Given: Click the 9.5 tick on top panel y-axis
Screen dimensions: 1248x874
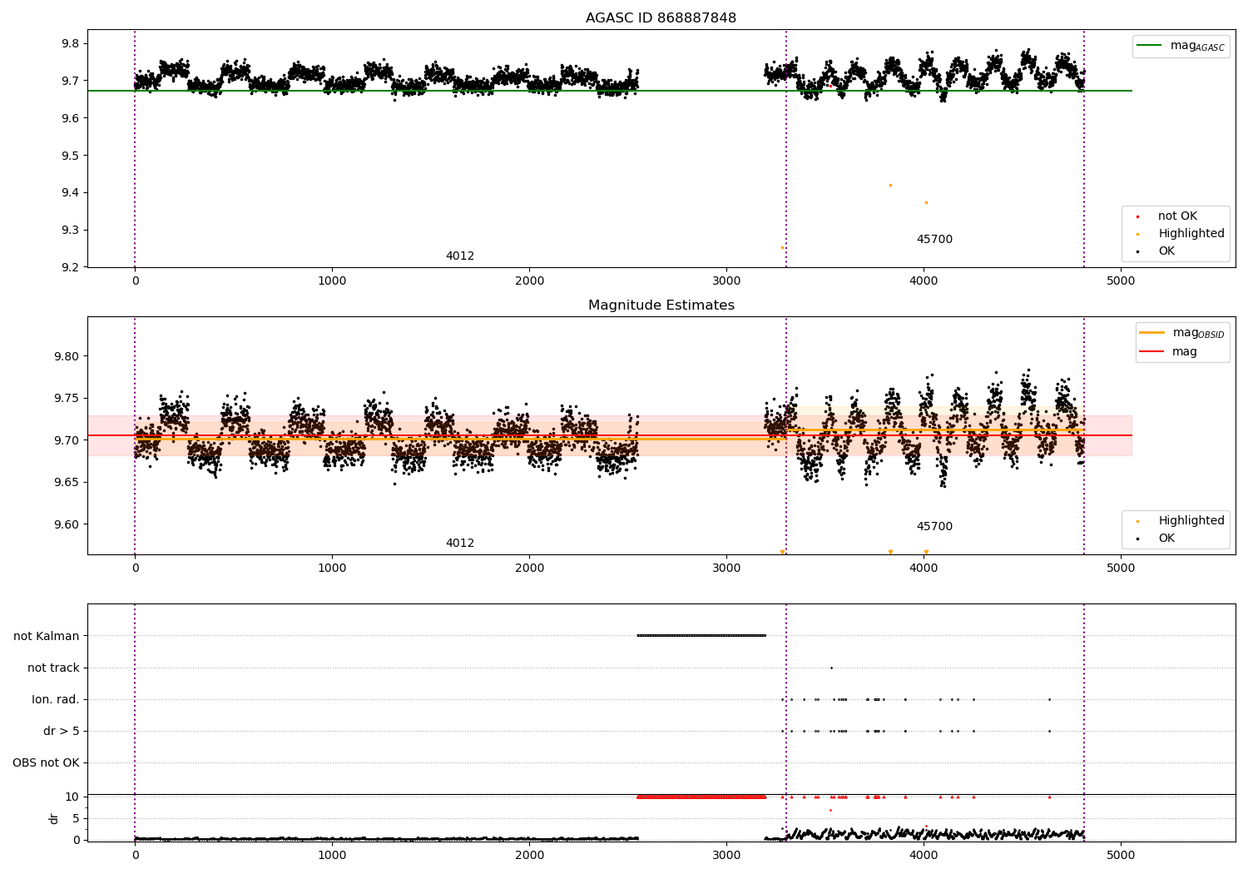Looking at the screenshot, I should (x=71, y=156).
